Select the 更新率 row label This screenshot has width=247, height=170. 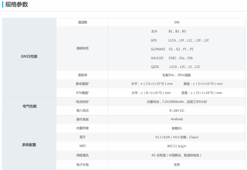(x=82, y=75)
